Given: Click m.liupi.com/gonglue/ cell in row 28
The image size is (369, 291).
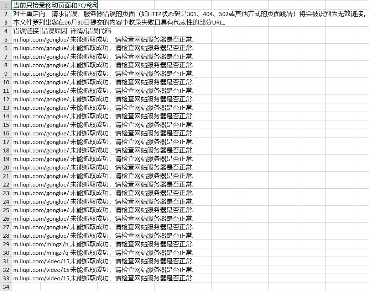Looking at the screenshot, I should (x=41, y=235).
